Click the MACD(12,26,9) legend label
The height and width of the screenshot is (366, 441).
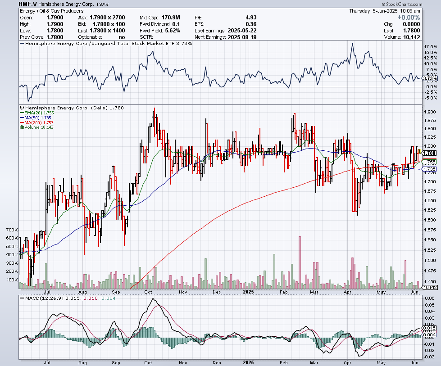pyautogui.click(x=45, y=298)
